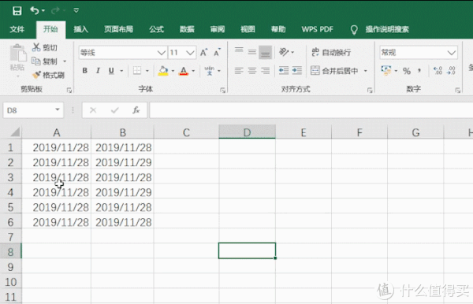
Task: Open the 文件 menu tab
Action: click(17, 29)
